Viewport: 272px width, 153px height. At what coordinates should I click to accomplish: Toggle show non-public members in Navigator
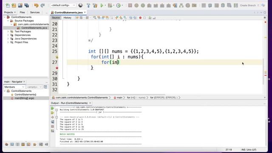(23, 144)
